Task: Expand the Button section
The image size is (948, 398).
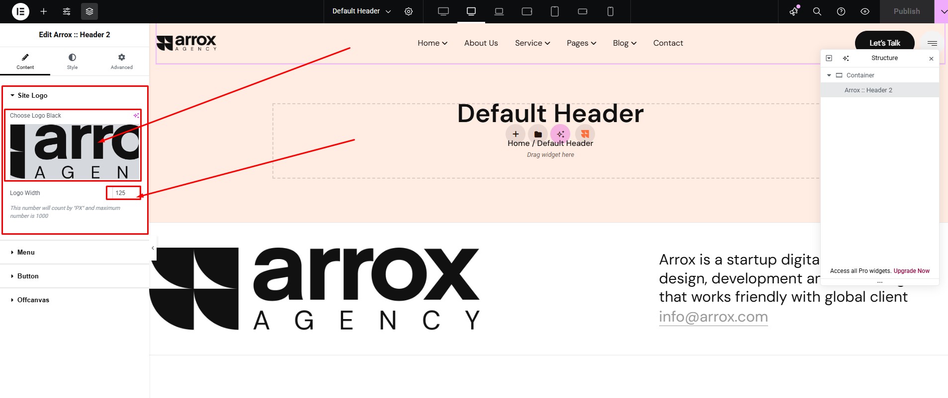Action: click(75, 276)
